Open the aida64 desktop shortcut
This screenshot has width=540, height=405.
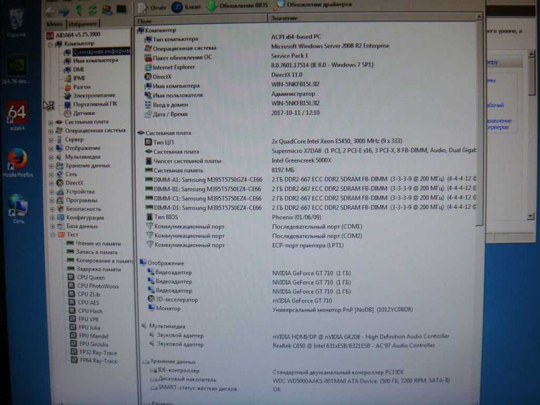17,116
